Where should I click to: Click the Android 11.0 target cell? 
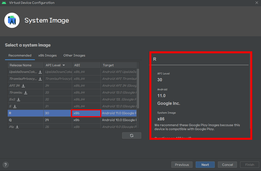(x=119, y=113)
